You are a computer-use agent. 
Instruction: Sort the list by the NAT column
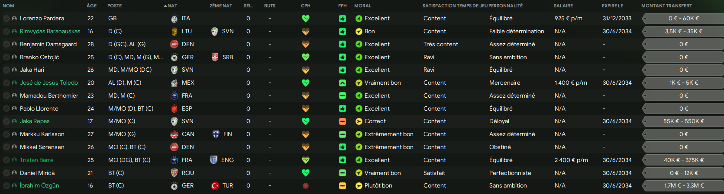tap(172, 6)
